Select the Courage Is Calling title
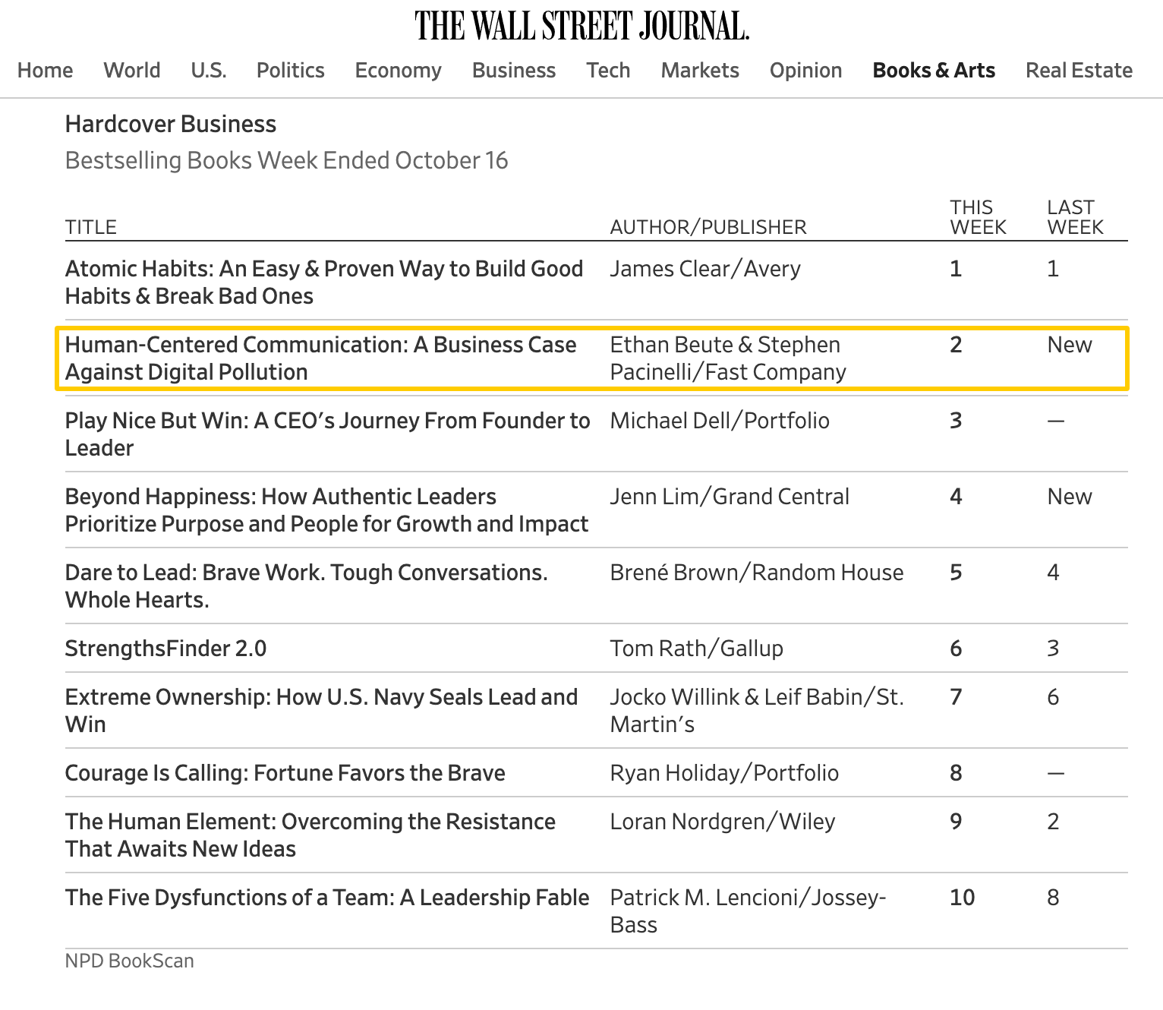 (285, 773)
